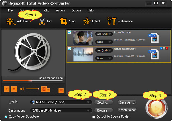This screenshot has height=121, width=172.
Task: Click the Add File label text
Action: pyautogui.click(x=22, y=21)
